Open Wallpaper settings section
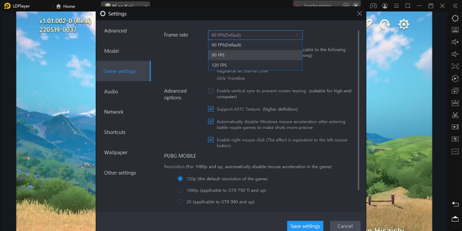Image resolution: width=462 pixels, height=231 pixels. (x=123, y=152)
